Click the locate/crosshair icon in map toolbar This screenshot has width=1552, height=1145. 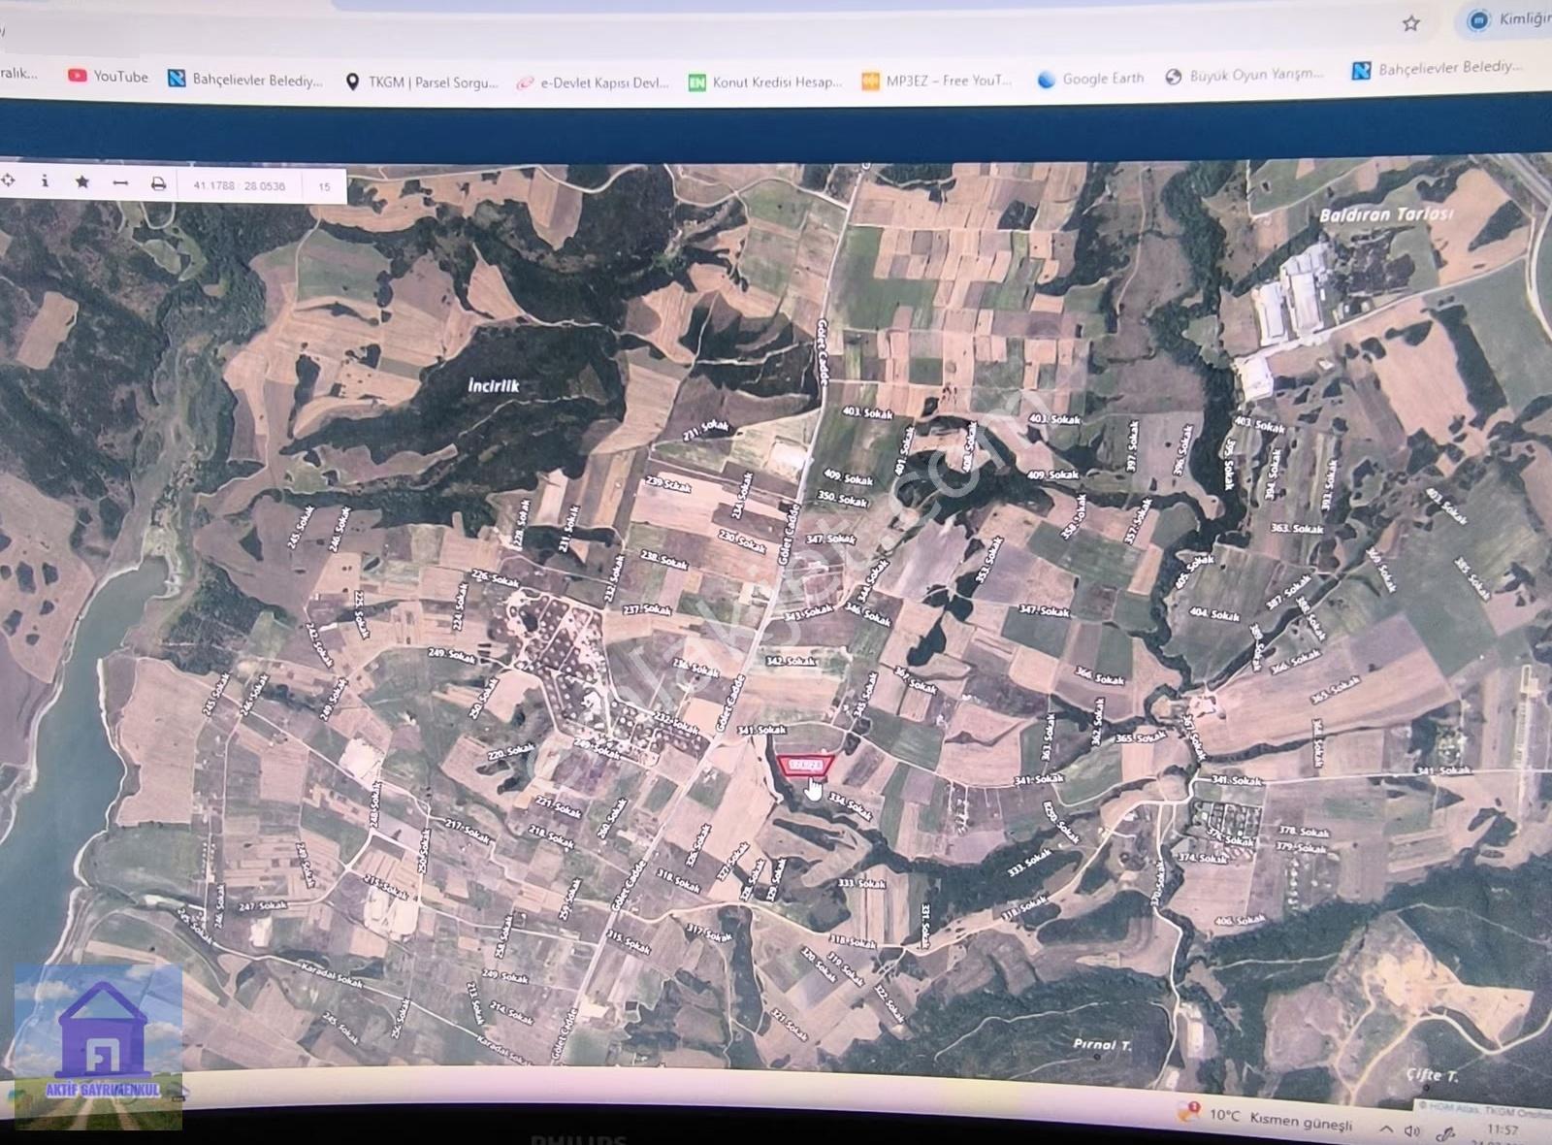click(x=8, y=180)
